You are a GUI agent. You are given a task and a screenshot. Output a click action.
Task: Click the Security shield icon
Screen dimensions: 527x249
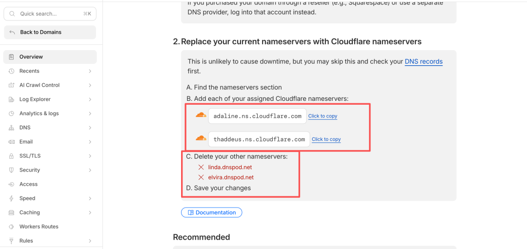pyautogui.click(x=11, y=170)
